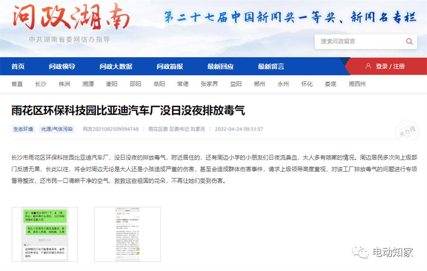Screen dimensions: 427x271
Task: Click the poster name 网友2021082509094748
Action: coord(111,129)
